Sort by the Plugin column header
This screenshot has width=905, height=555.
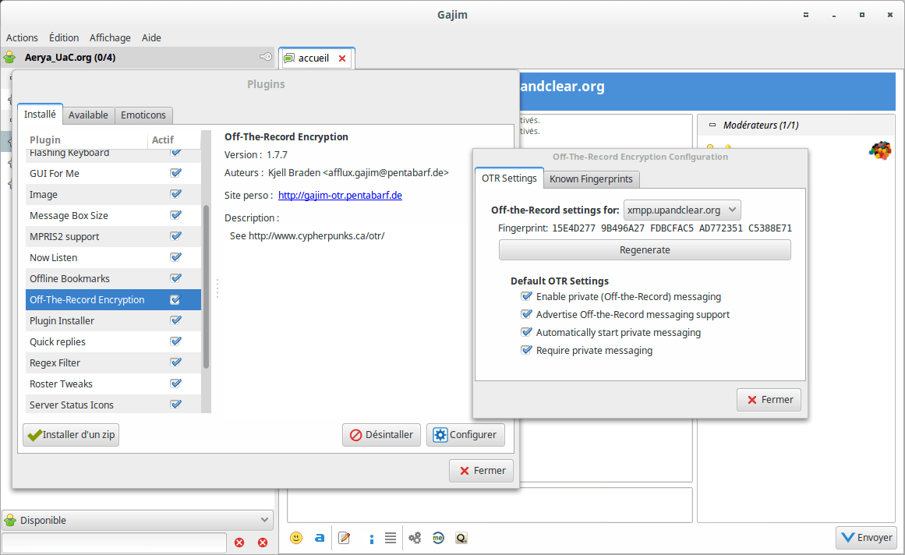coord(87,140)
